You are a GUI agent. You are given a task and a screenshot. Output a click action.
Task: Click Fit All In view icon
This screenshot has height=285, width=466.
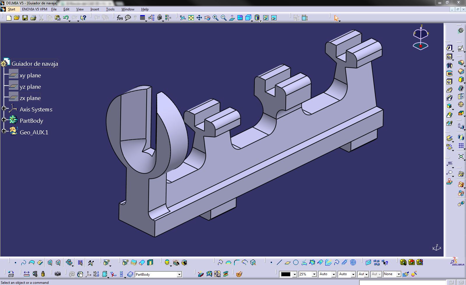click(x=191, y=18)
